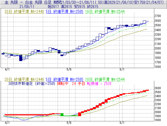
Task: Click the 4/1 date label under bottom chart
Action: [x=7, y=123]
